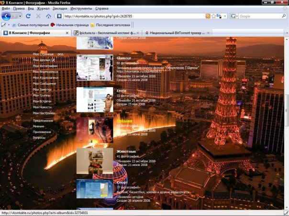Open the Мои Фотографии link
Image resolution: width=289 pixels, height=216 pixels.
click(x=45, y=66)
